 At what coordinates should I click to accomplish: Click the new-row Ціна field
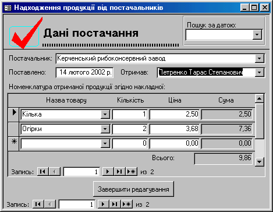(x=174, y=143)
